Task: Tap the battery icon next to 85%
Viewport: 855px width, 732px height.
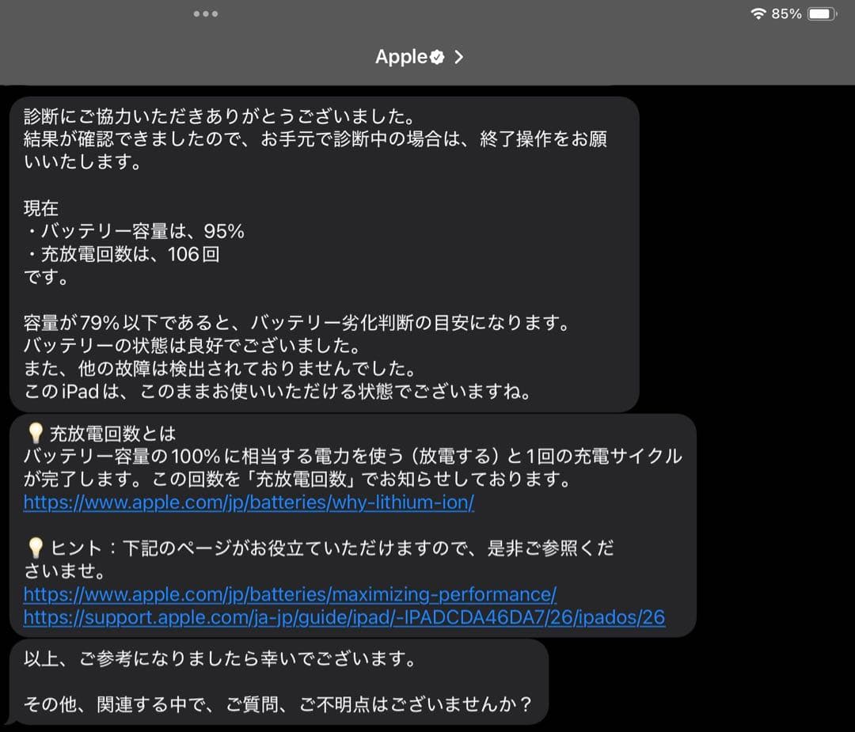Action: pyautogui.click(x=824, y=13)
